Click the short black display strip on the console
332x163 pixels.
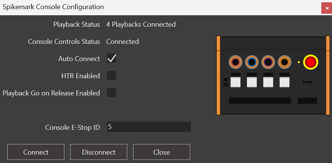[x=308, y=101]
